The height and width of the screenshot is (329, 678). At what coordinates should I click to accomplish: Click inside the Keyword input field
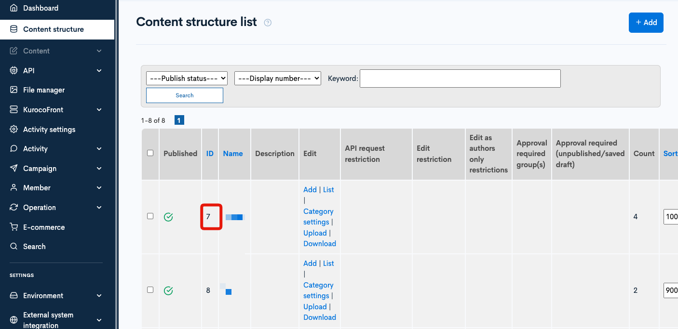[x=460, y=78]
